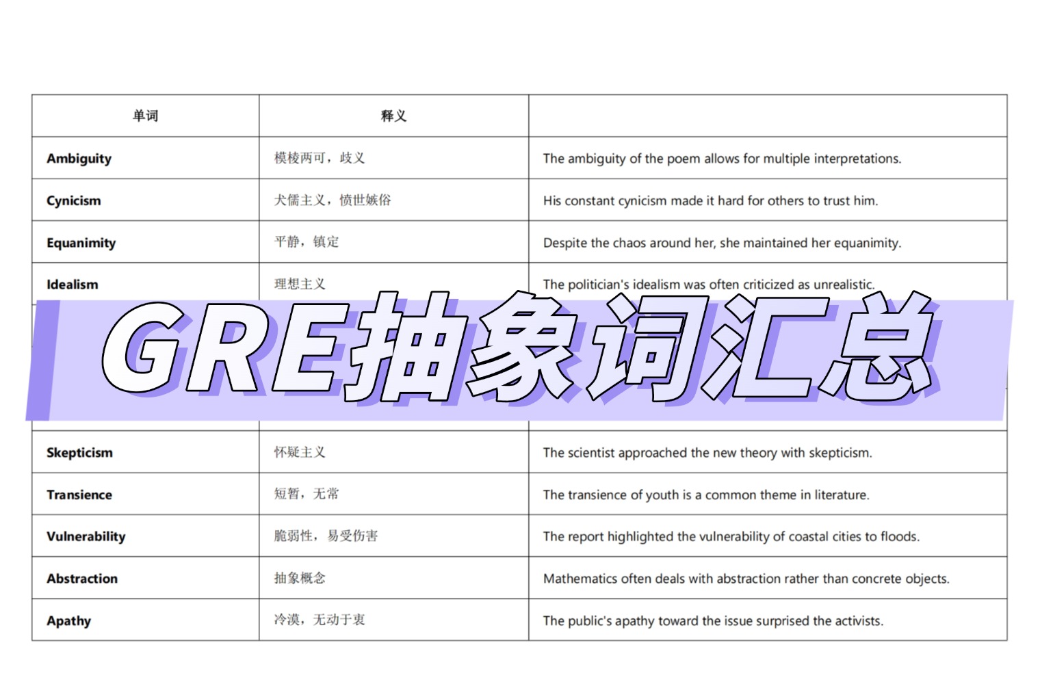Click the definition 怀疑主义
The width and height of the screenshot is (1040, 684).
point(300,452)
